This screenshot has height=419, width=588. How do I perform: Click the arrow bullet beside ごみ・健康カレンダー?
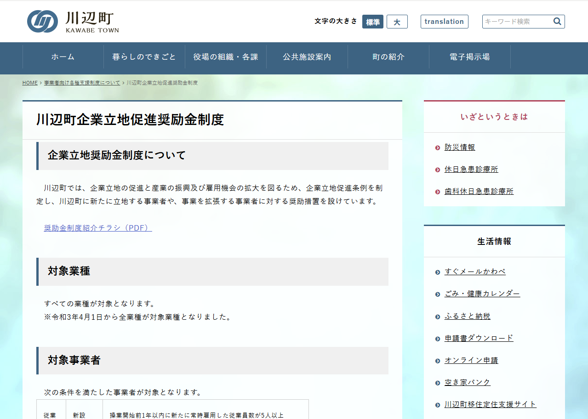438,294
